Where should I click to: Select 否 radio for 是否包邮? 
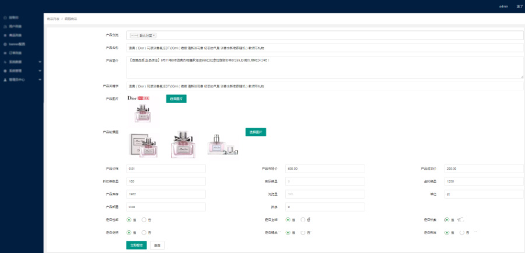point(144,220)
